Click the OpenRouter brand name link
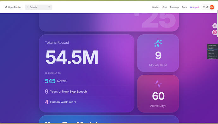 point(15,7)
